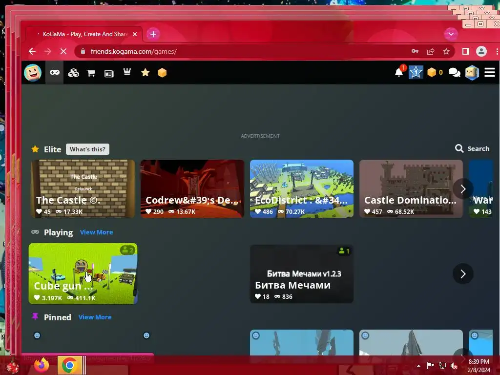Click the browser Back arrow
Screen dimensions: 500x375
click(x=32, y=51)
